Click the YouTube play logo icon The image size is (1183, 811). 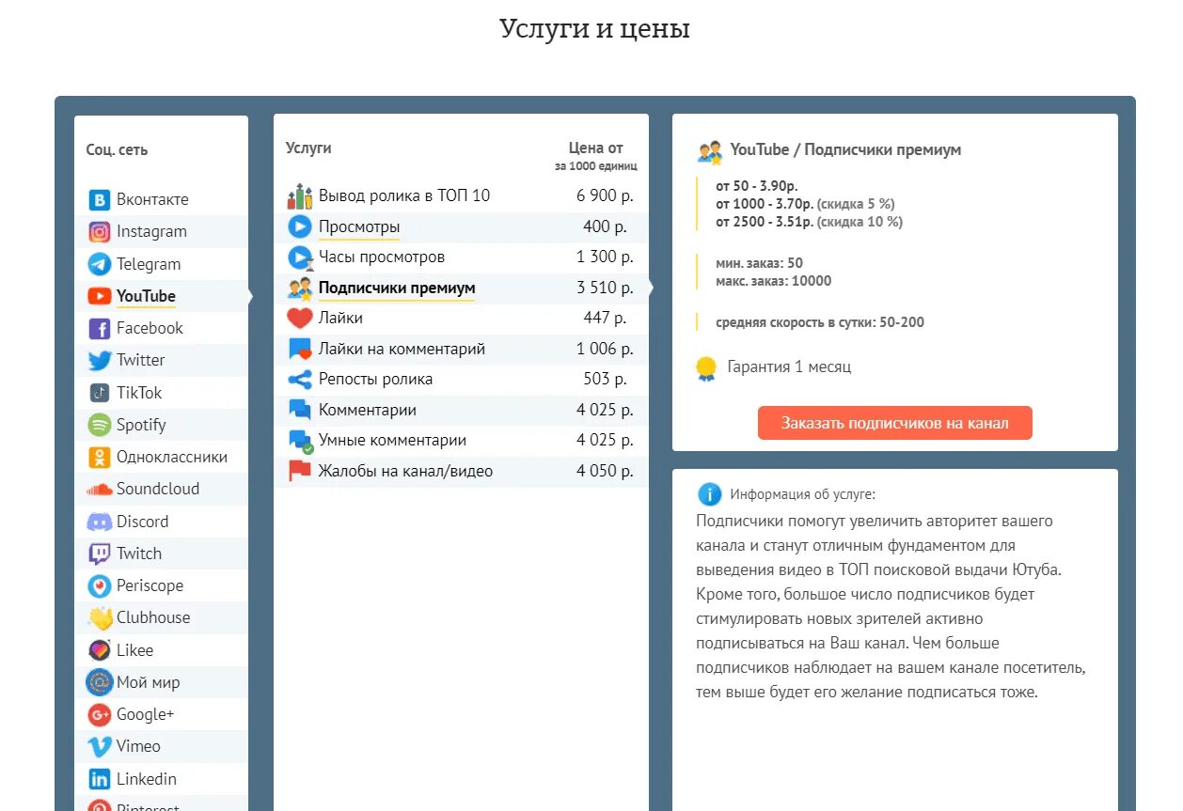click(x=100, y=296)
